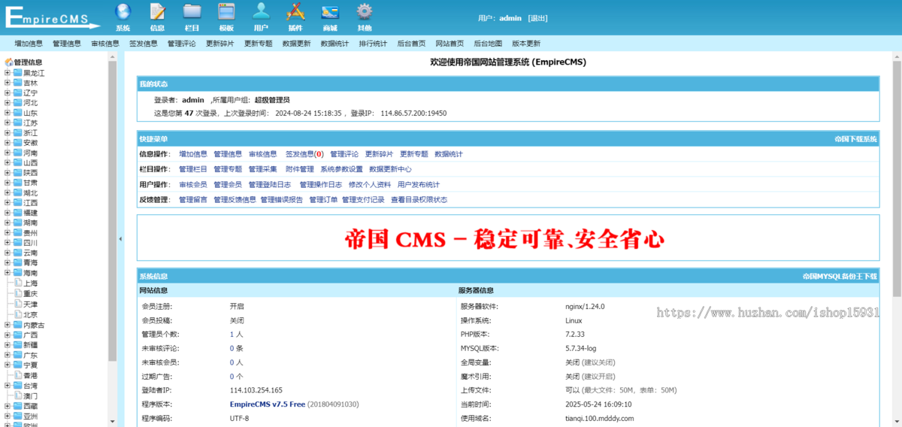This screenshot has width=902, height=427.
Task: Open the 用户 person icon
Action: 261,11
